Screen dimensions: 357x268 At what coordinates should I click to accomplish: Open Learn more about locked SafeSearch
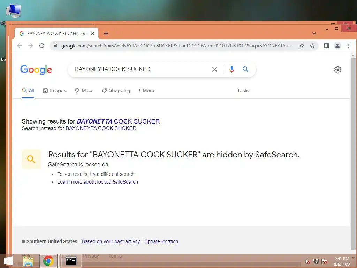(98, 182)
